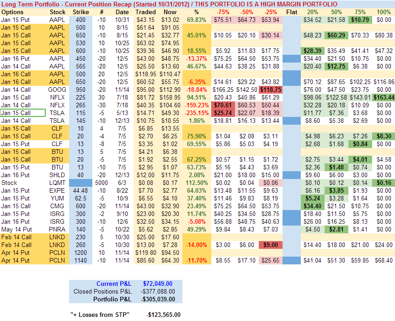Click the red $9.00 LNKD cell

pyautogui.click(x=269, y=245)
